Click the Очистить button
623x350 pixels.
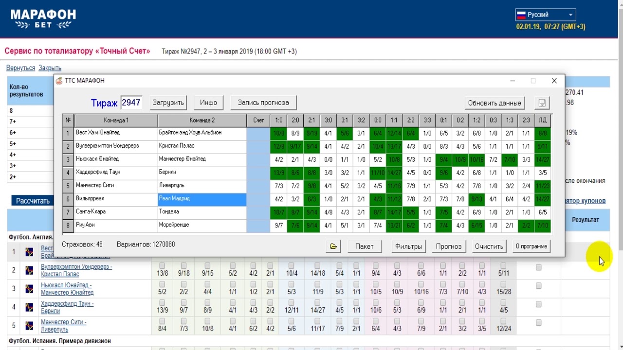tap(489, 246)
